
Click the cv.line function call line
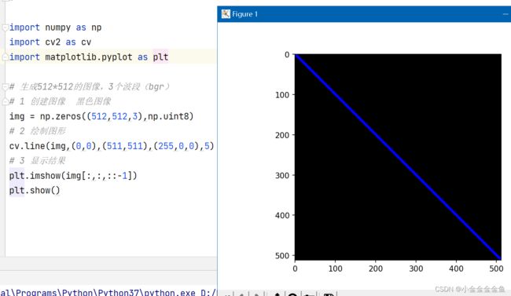click(x=112, y=146)
